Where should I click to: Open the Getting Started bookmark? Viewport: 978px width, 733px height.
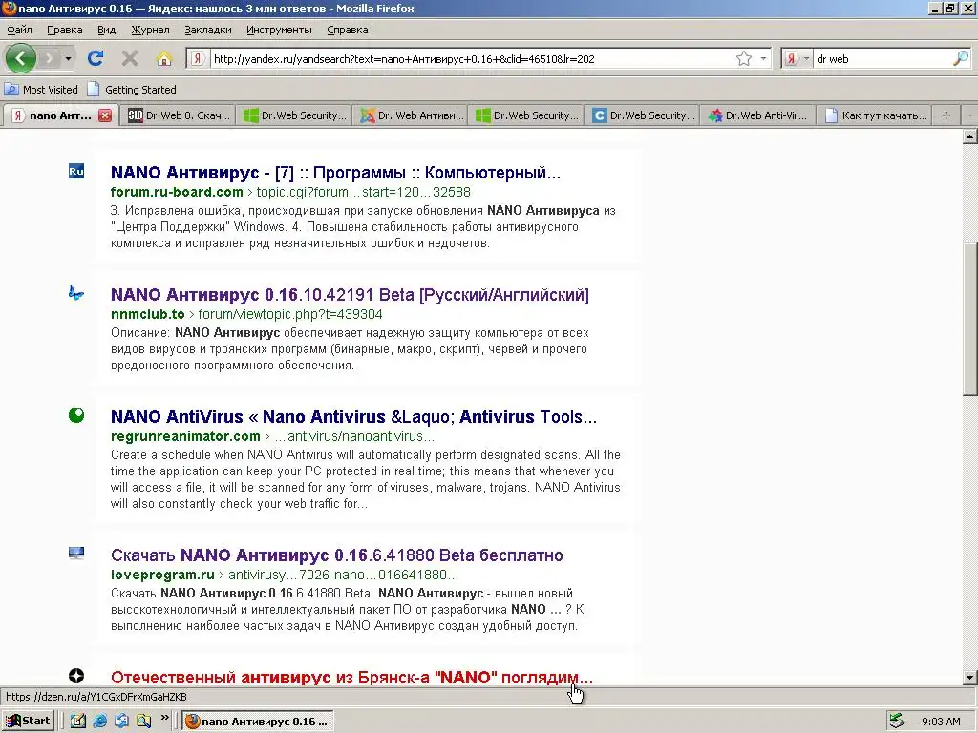[132, 89]
